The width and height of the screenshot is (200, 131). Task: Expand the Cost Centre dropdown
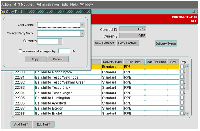(x=82, y=25)
